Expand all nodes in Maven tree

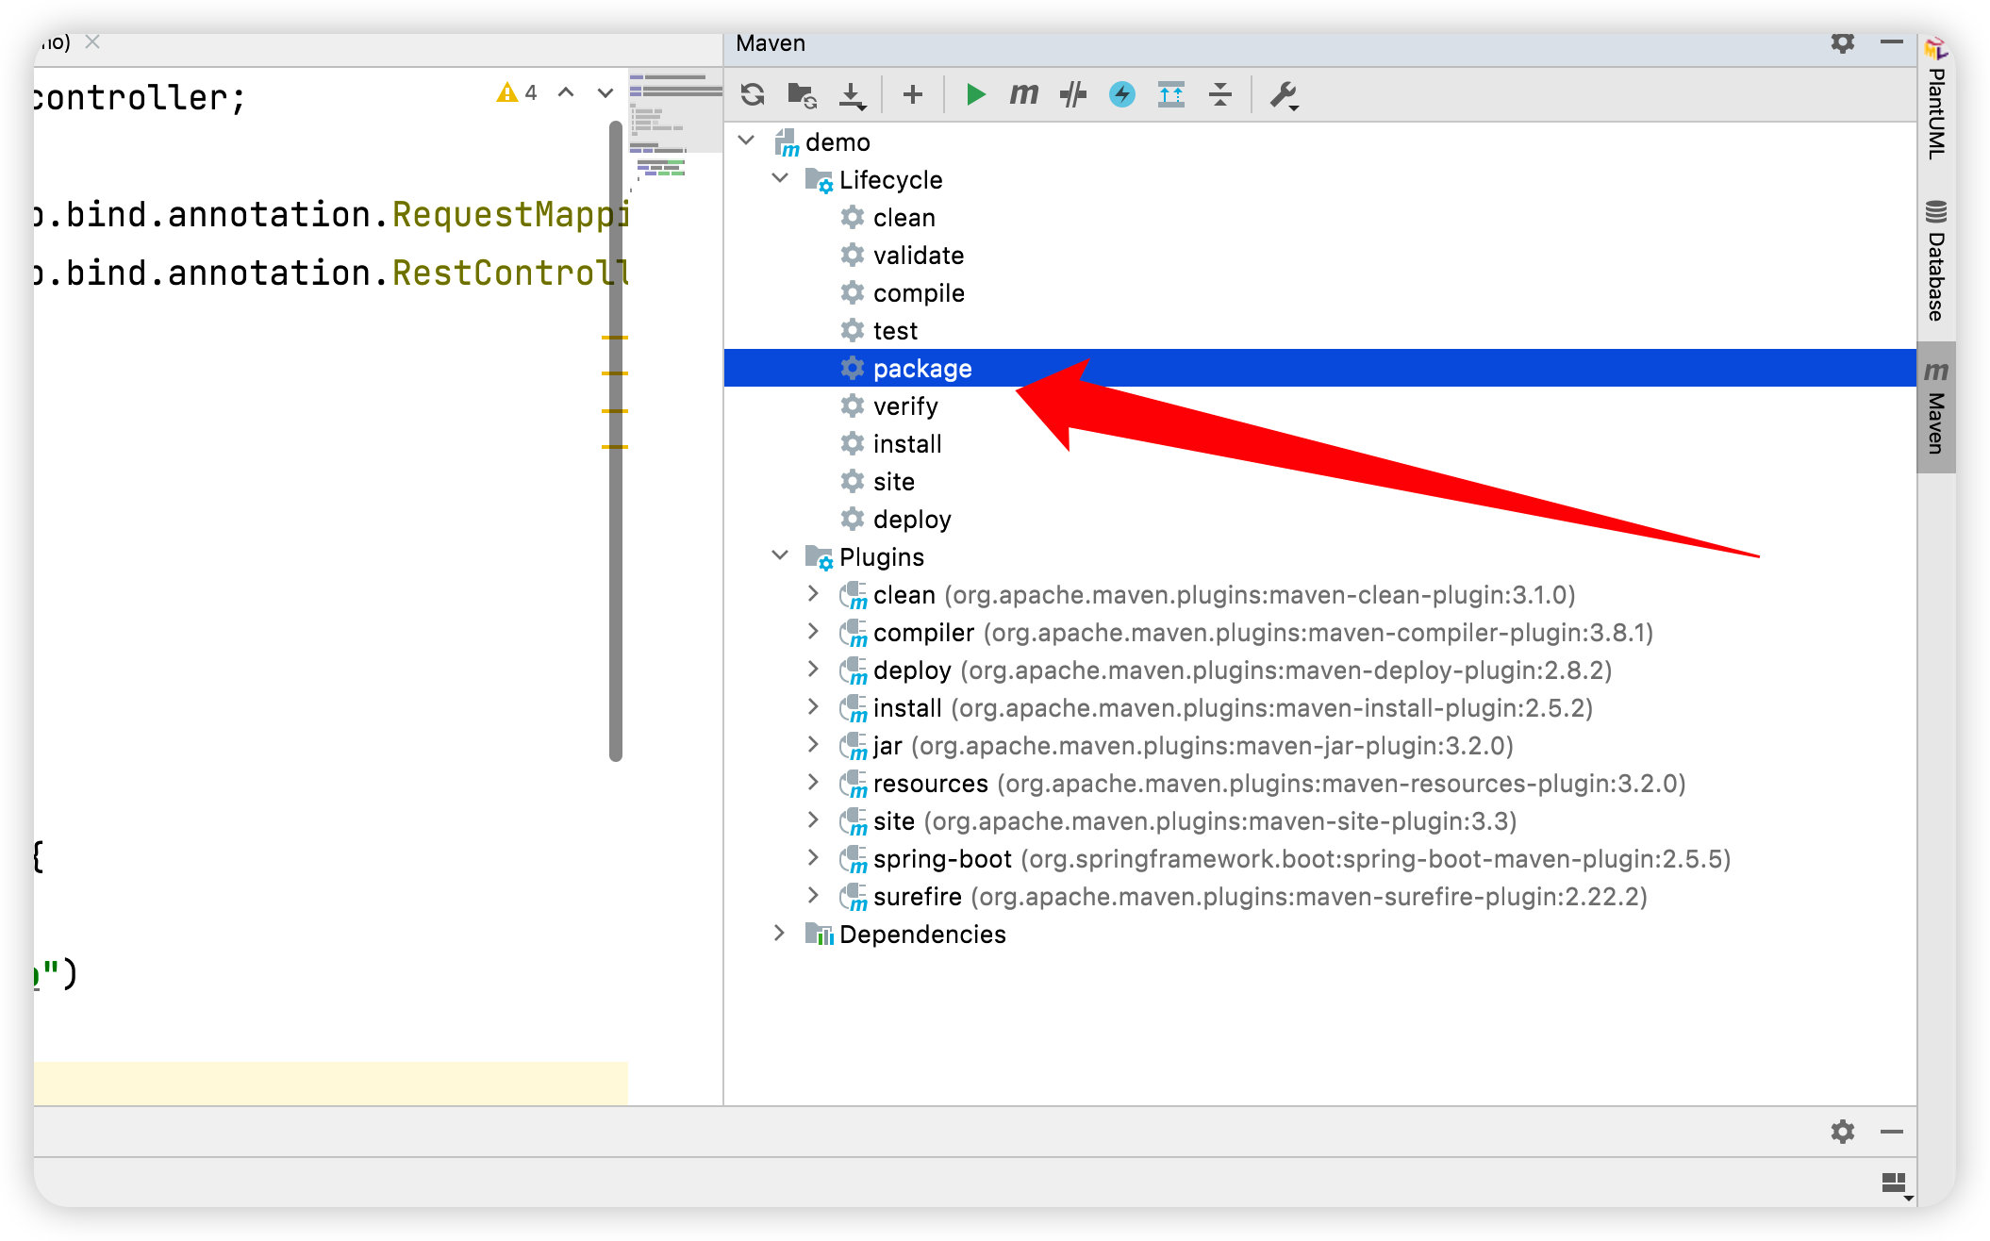(1170, 94)
